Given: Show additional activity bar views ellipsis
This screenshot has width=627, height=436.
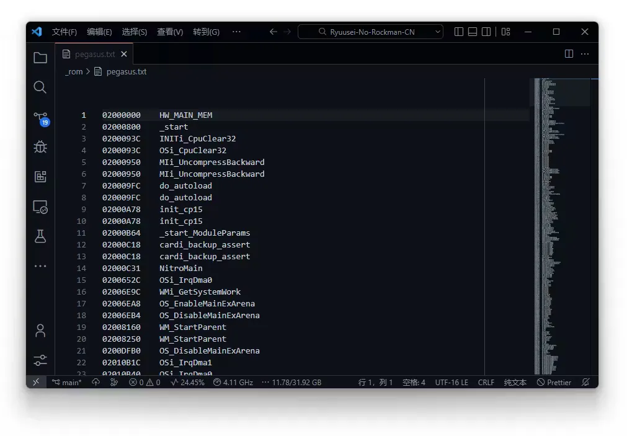Looking at the screenshot, I should point(40,266).
